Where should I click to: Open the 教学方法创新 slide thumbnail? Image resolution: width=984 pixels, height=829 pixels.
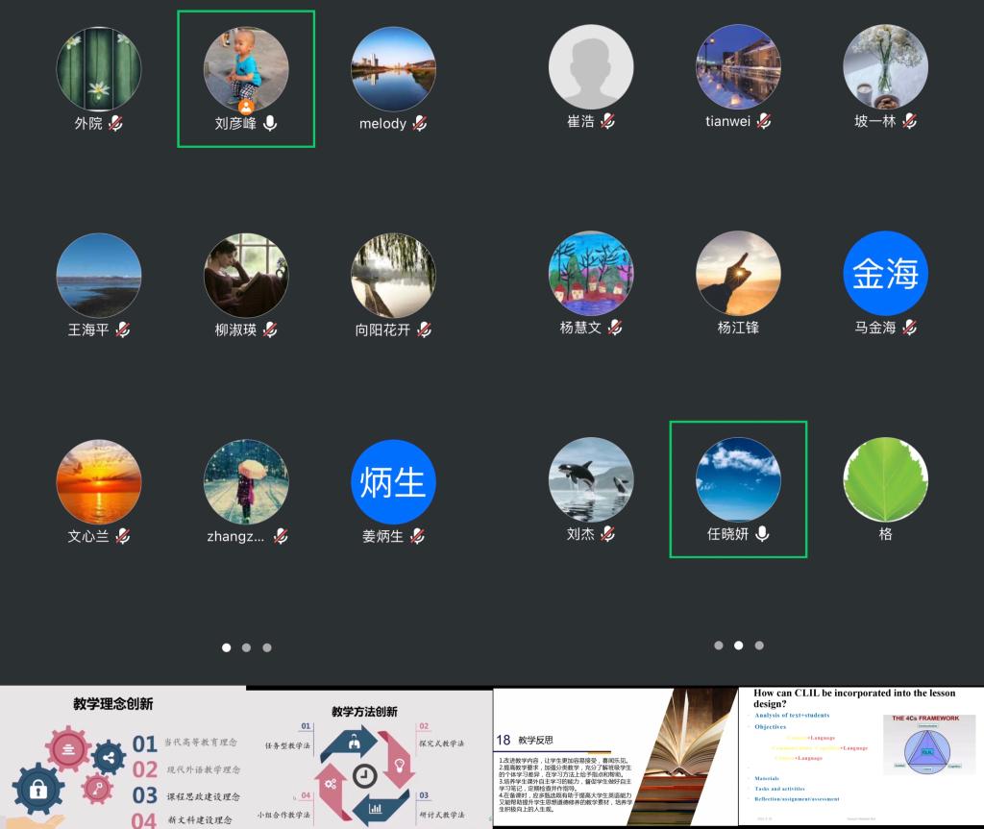click(x=369, y=759)
